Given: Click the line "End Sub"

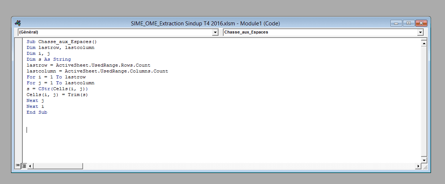Looking at the screenshot, I should click(x=37, y=112).
